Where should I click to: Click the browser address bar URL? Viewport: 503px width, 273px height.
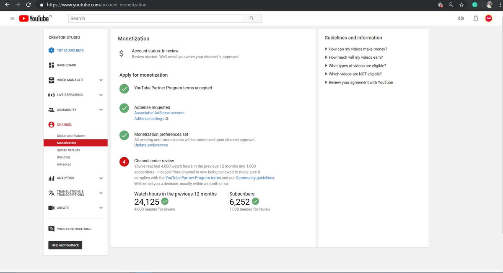pyautogui.click(x=96, y=5)
